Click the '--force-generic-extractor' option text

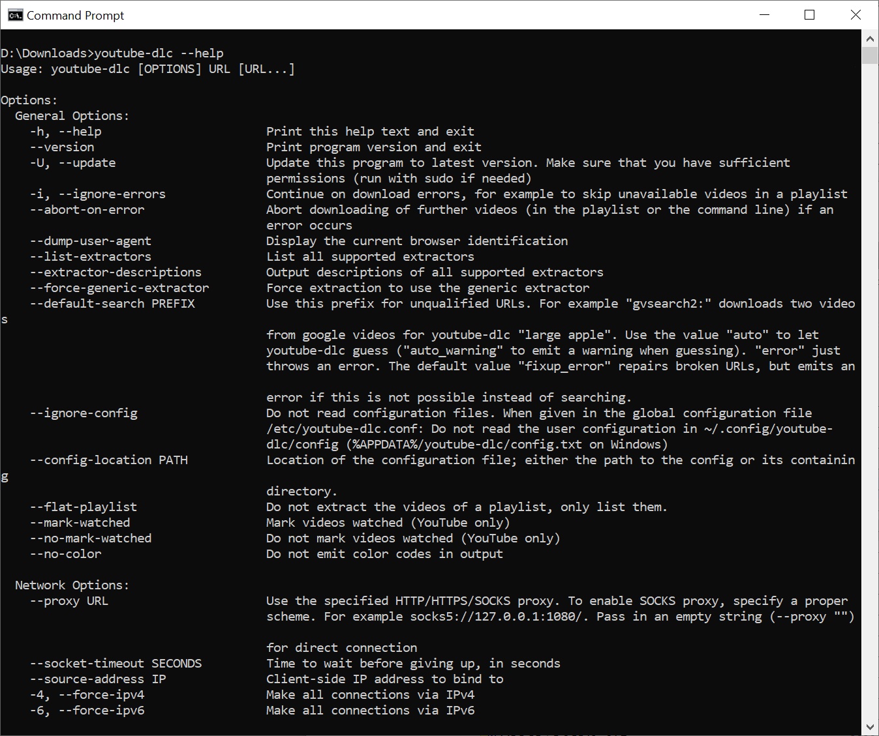tap(119, 288)
